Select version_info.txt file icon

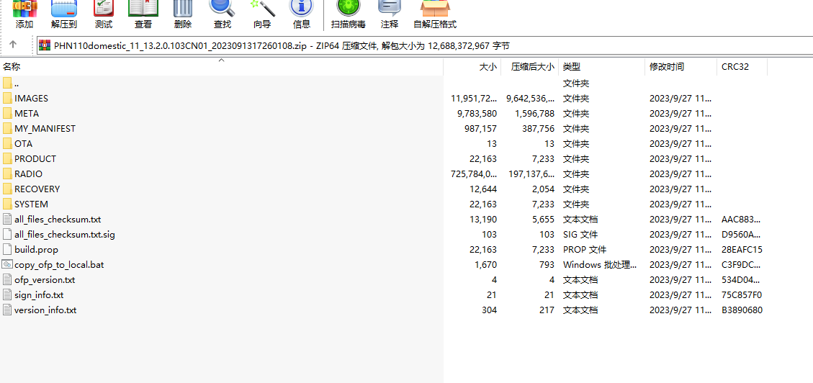click(7, 310)
